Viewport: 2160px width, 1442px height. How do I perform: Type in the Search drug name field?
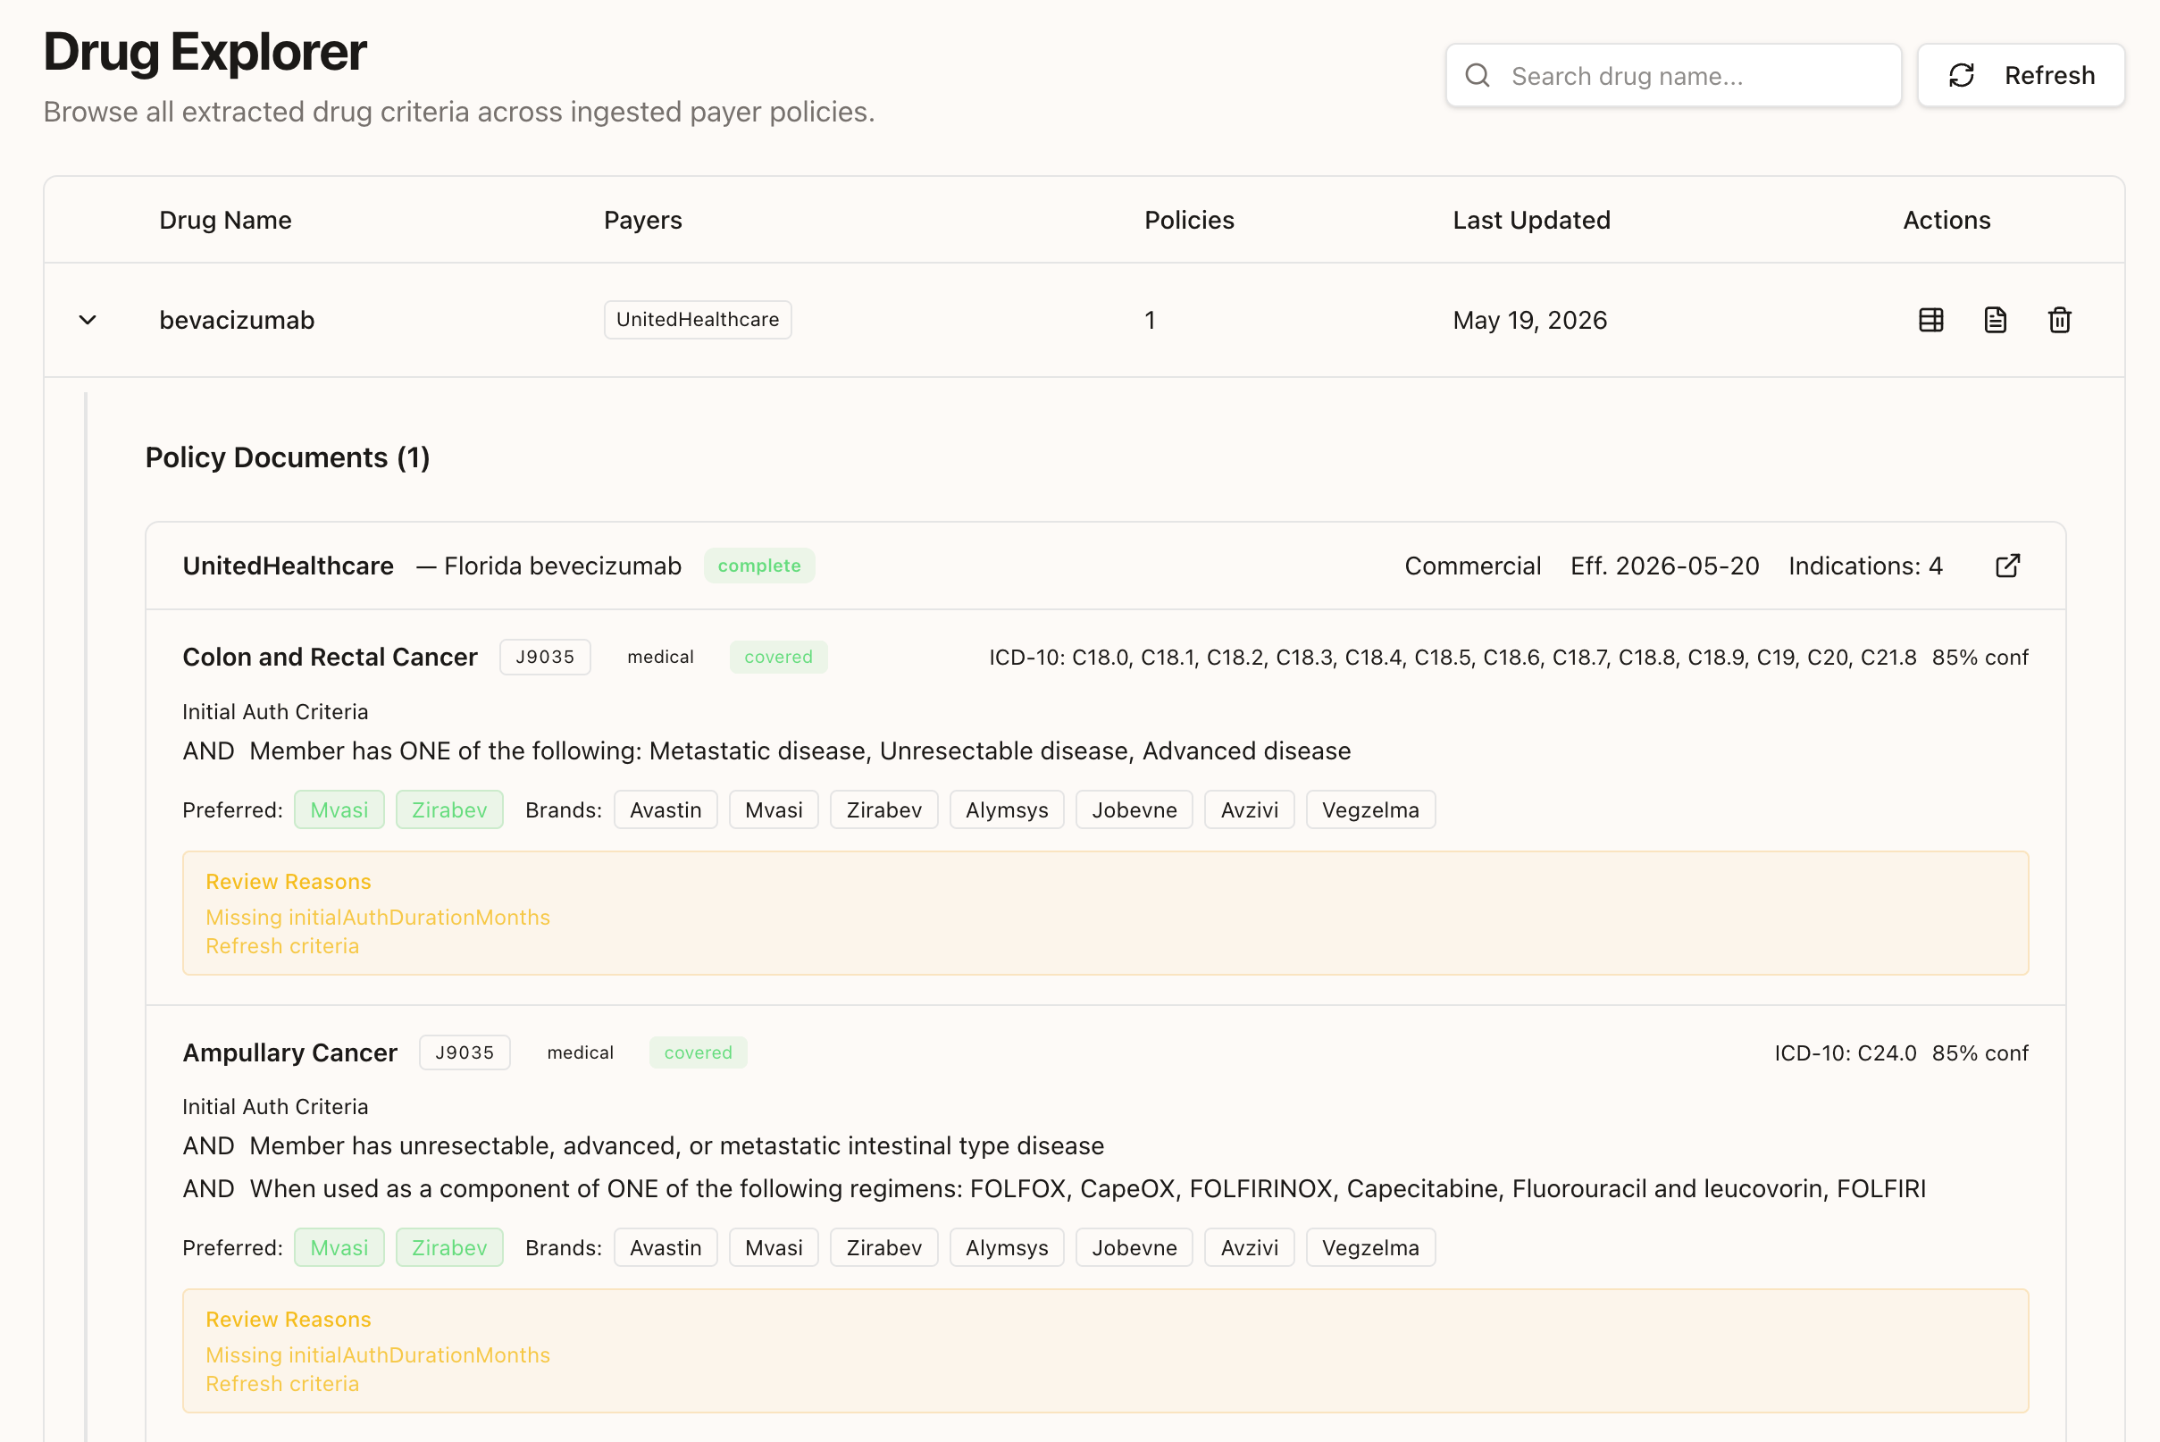pyautogui.click(x=1692, y=75)
